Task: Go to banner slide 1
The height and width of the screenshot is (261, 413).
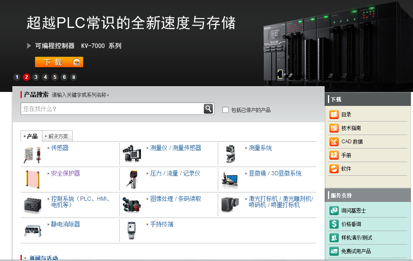Action: (x=17, y=77)
